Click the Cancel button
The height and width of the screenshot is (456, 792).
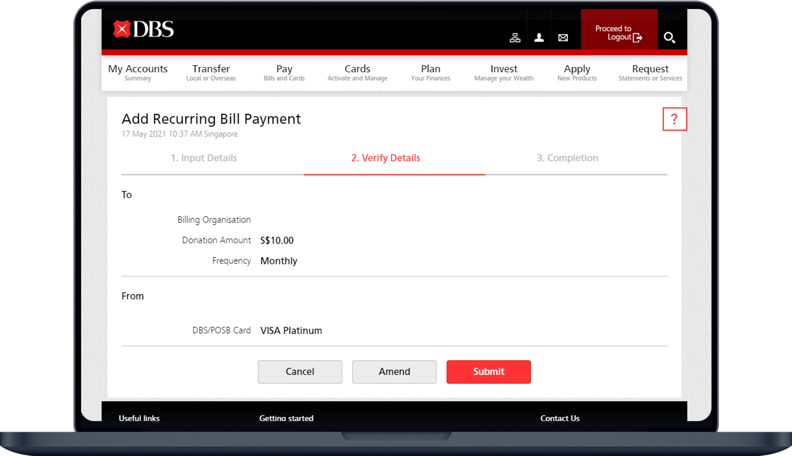tap(300, 372)
